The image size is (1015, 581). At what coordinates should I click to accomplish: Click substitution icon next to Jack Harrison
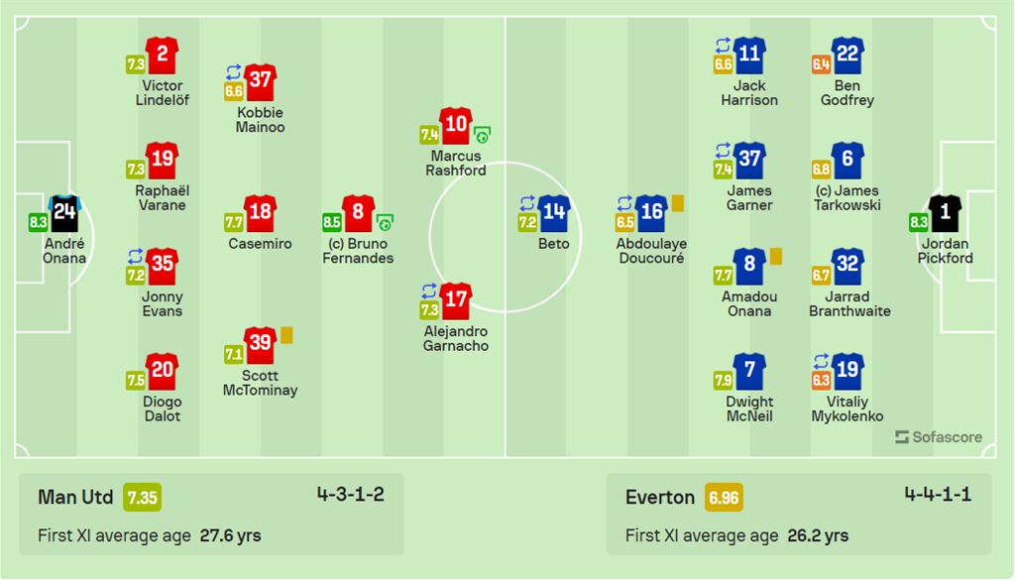[724, 46]
